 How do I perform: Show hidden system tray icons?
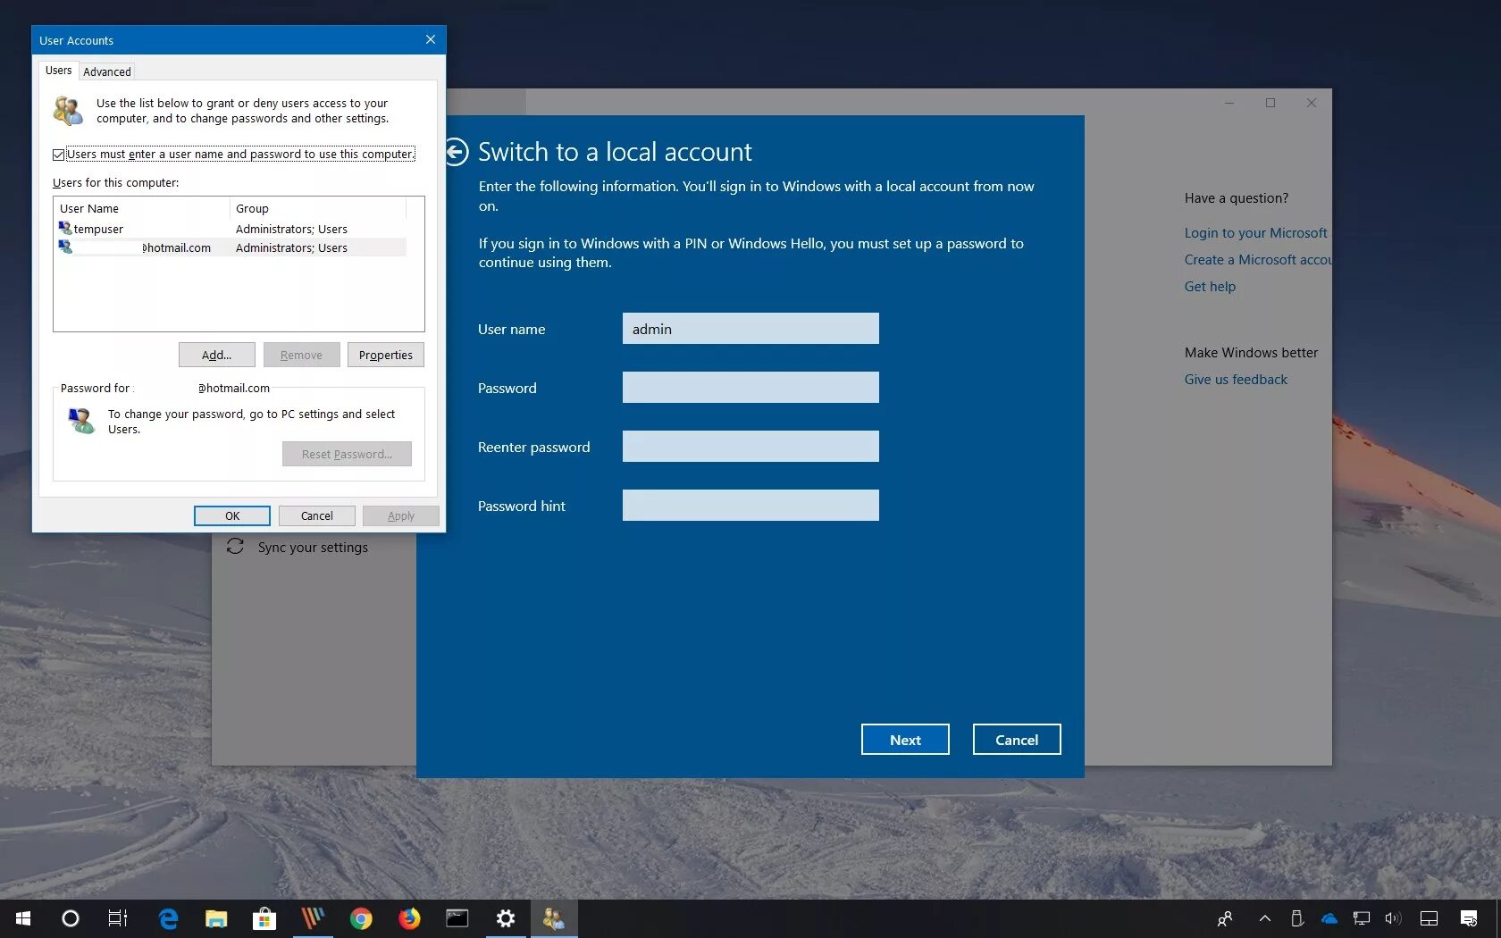pyautogui.click(x=1265, y=918)
